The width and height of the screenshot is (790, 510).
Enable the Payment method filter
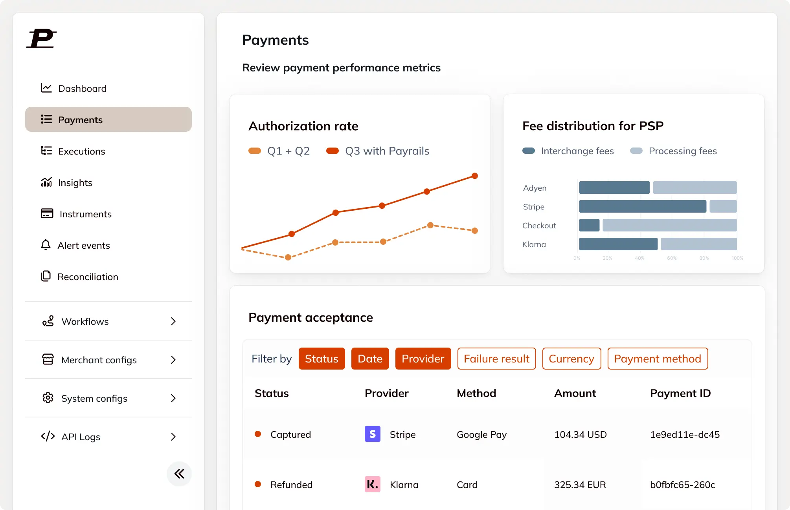point(657,359)
